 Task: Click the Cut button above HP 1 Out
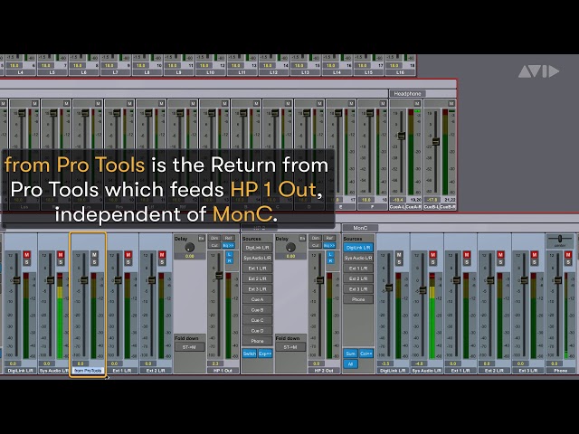pos(214,245)
